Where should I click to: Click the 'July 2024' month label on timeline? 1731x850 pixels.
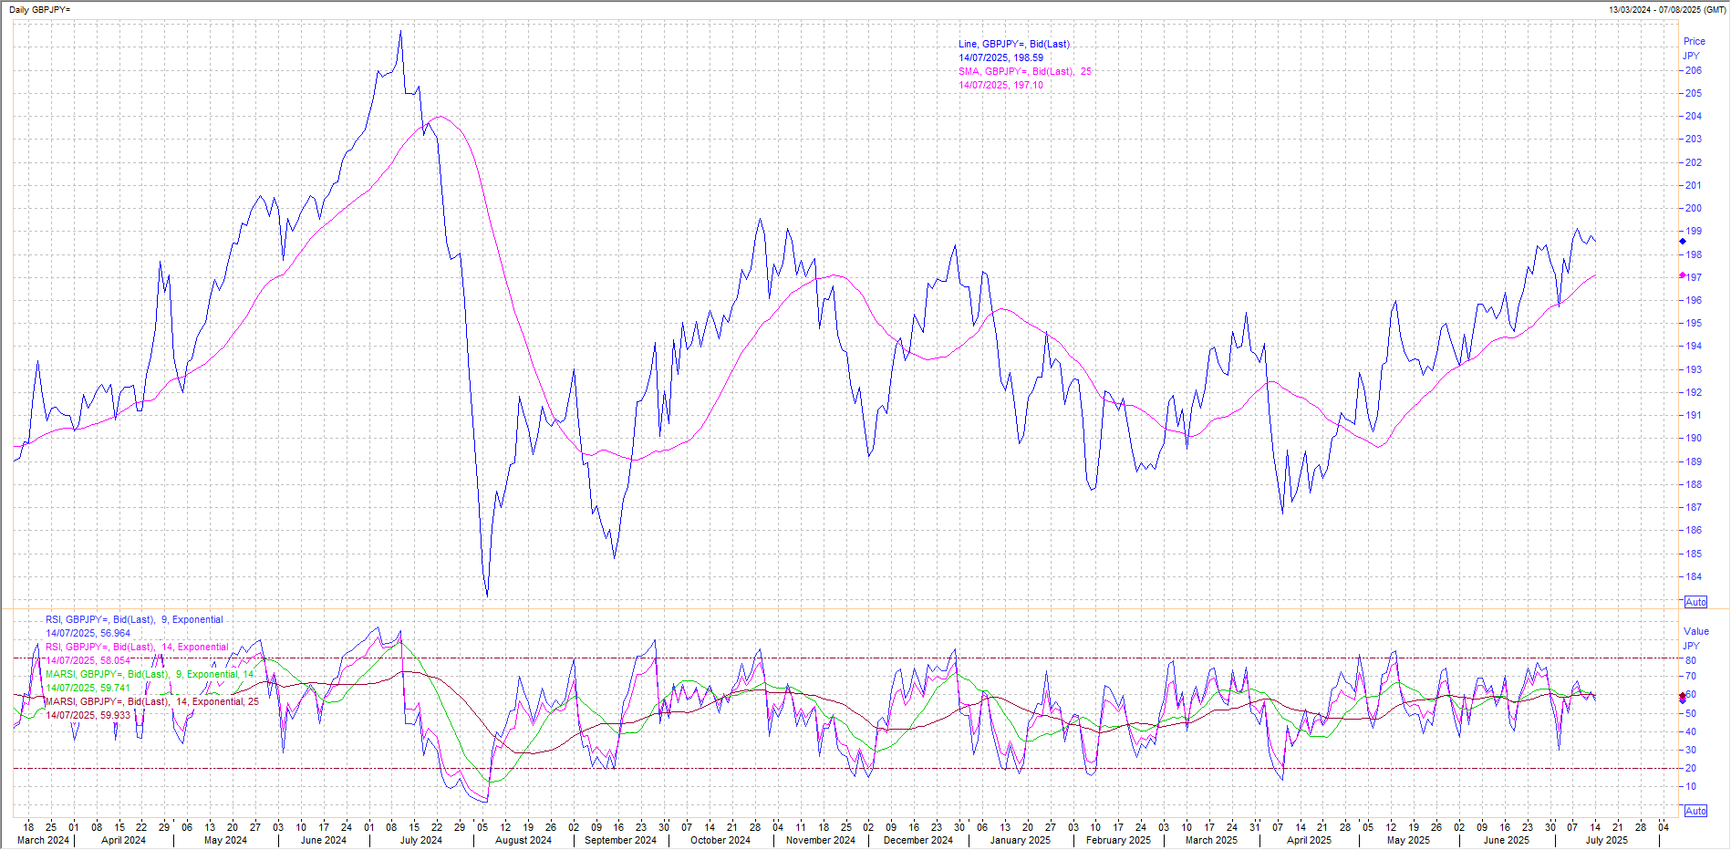pyautogui.click(x=420, y=841)
